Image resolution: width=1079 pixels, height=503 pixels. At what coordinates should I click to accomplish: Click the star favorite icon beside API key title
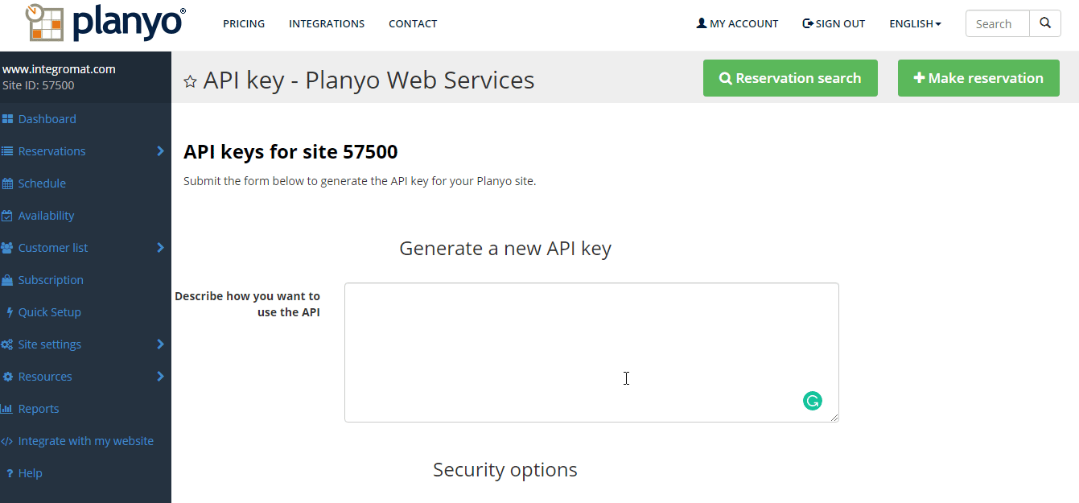(x=190, y=81)
